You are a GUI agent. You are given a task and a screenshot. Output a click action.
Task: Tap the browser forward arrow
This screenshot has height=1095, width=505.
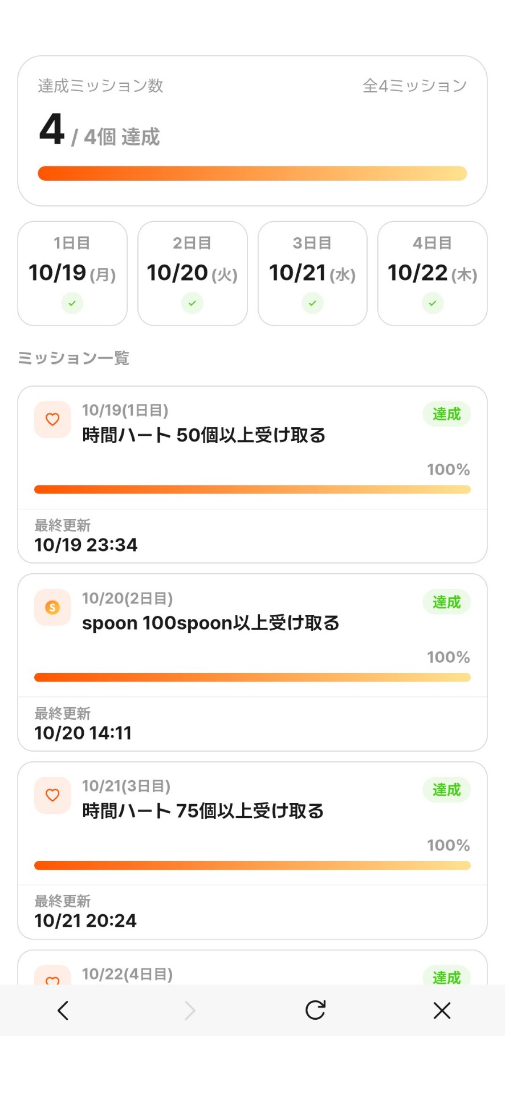190,1011
